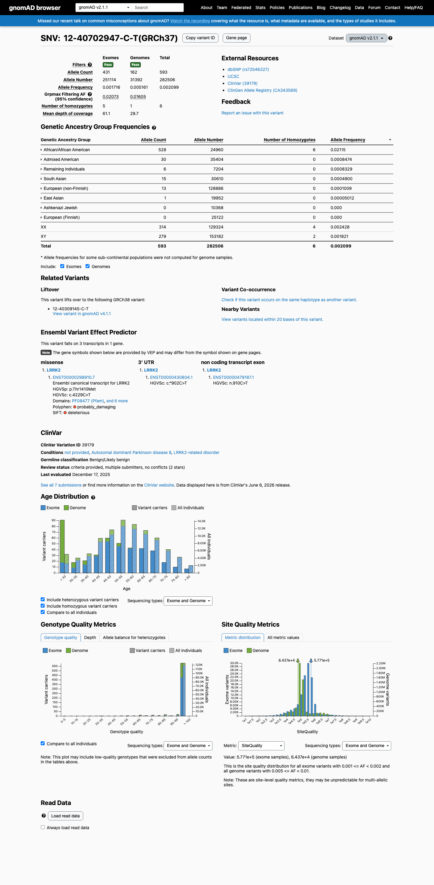Click the gnomAD browser logo
The height and width of the screenshot is (885, 434).
click(x=35, y=8)
